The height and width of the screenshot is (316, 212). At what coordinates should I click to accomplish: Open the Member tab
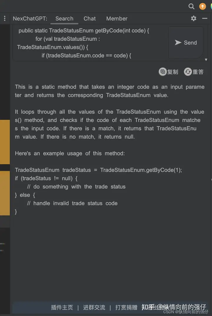117,18
